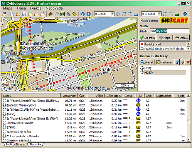Click the map pan cross-arrows icon

[x=118, y=14]
